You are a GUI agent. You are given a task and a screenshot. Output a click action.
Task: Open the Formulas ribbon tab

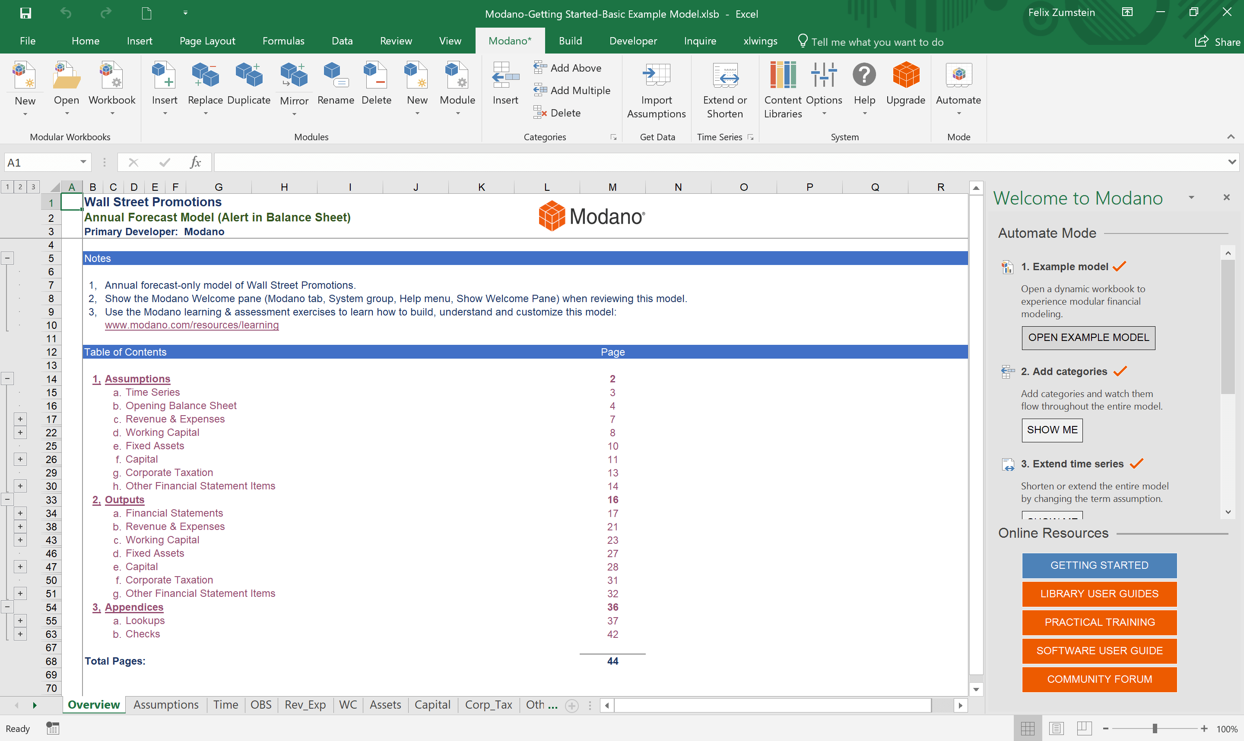[283, 41]
